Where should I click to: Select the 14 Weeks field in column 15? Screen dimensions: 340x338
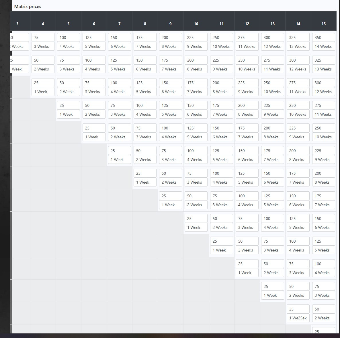(x=324, y=46)
